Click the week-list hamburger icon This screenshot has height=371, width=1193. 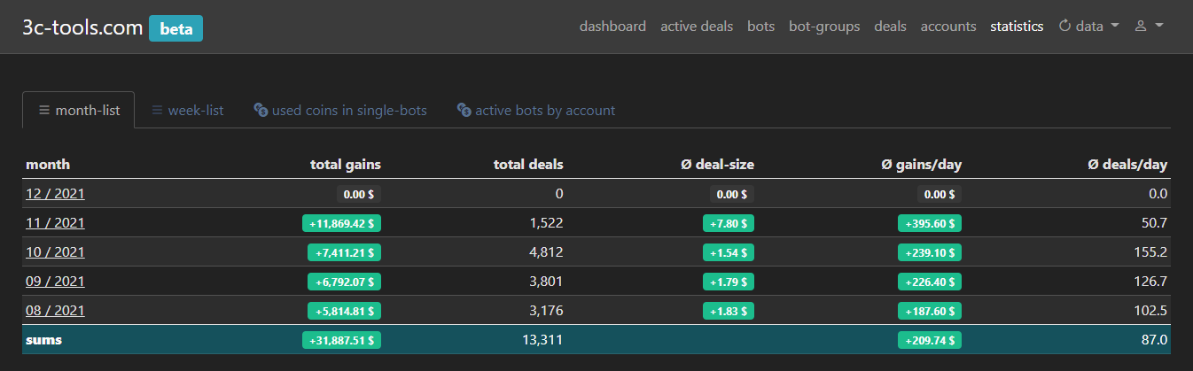tap(157, 111)
